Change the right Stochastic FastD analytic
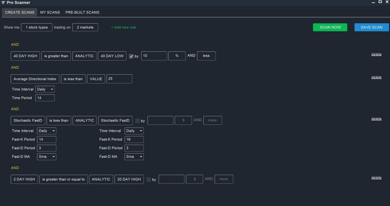The height and width of the screenshot is (206, 390). coord(115,120)
